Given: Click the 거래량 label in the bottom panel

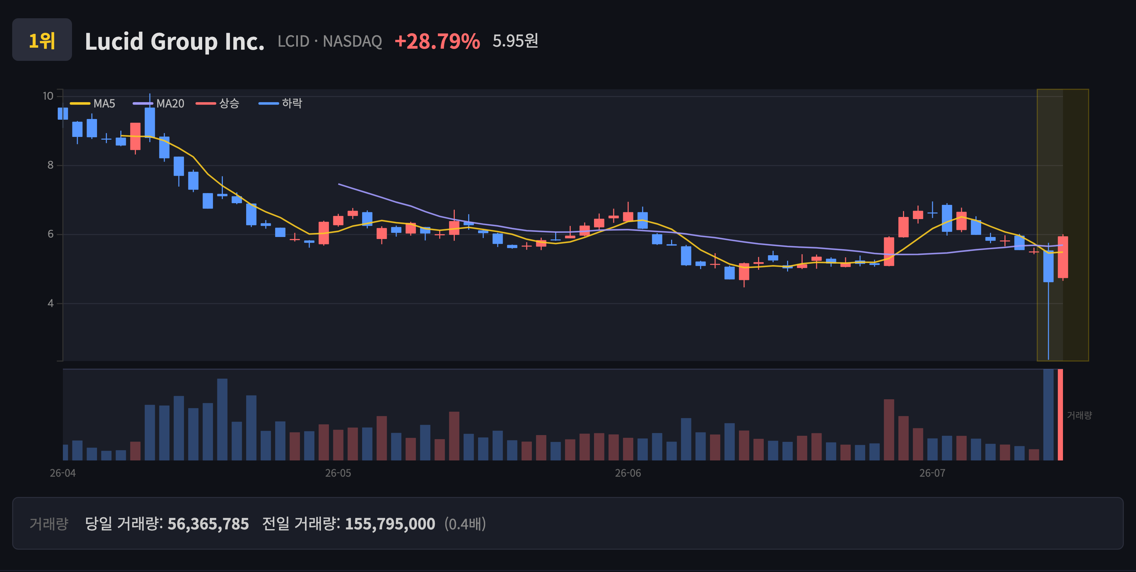Looking at the screenshot, I should click(x=49, y=524).
